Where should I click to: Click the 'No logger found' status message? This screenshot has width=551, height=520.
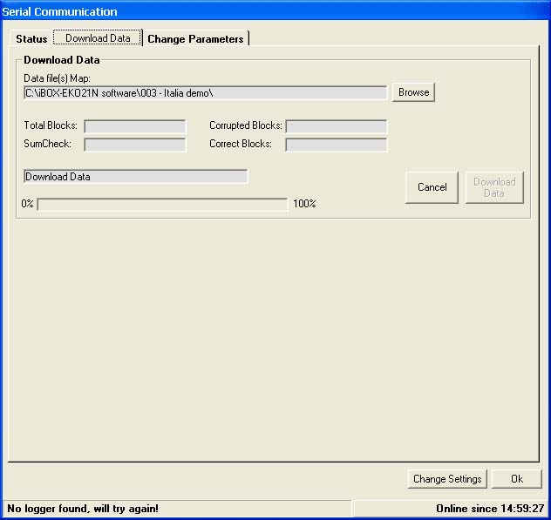pos(84,508)
